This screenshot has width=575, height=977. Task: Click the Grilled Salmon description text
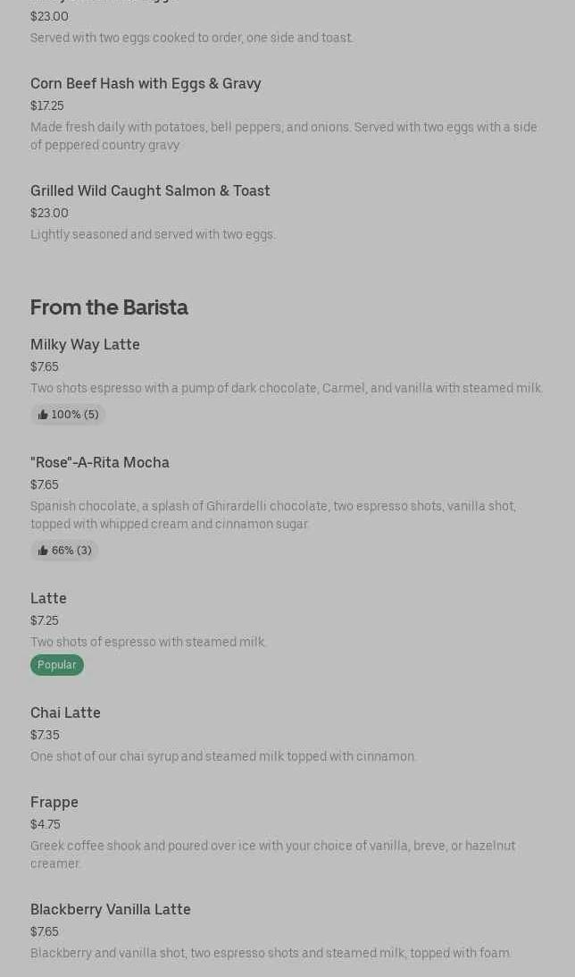[x=153, y=234]
